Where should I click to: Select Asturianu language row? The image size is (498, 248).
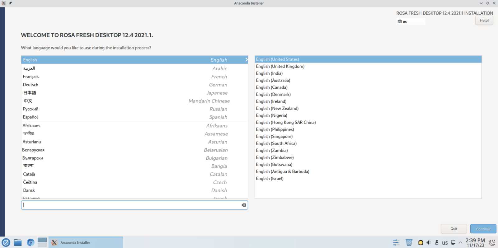(134, 142)
